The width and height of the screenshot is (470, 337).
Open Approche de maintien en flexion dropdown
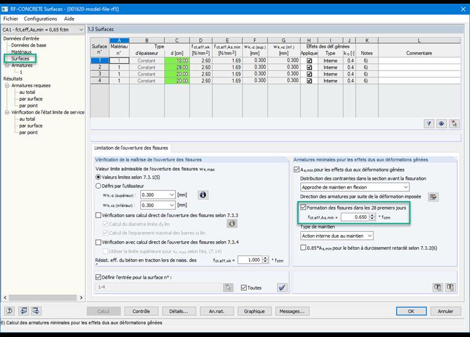click(406, 187)
